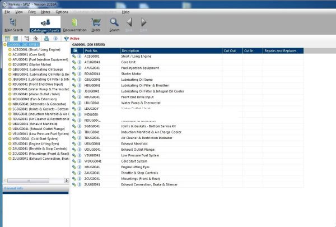This screenshot has height=227, width=336.
Task: Select GA00001 (200 SERIES) tree root label
Action: (x=24, y=45)
